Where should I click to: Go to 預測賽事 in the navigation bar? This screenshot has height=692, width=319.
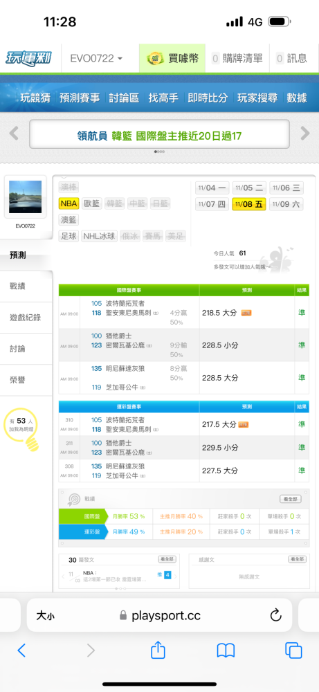coord(80,98)
